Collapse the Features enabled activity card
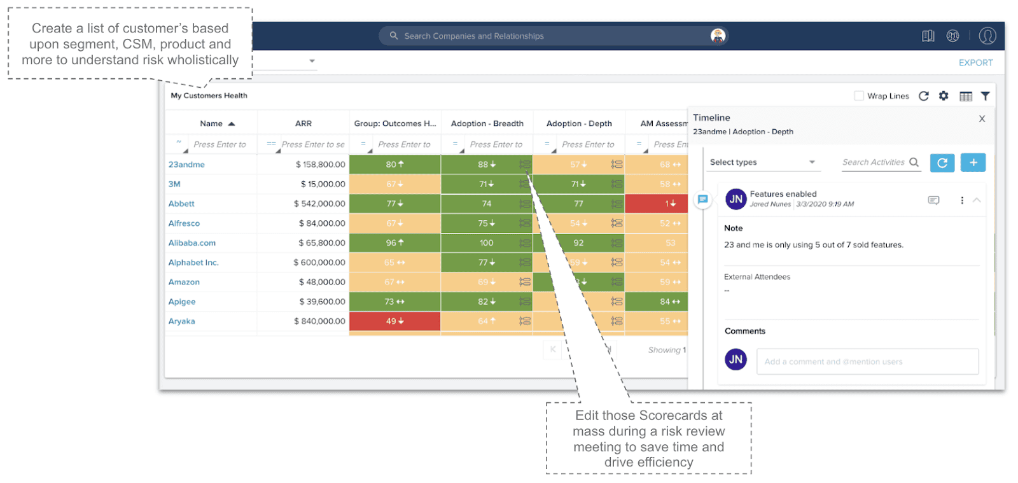Viewport: 1018px width, 483px height. (x=977, y=200)
